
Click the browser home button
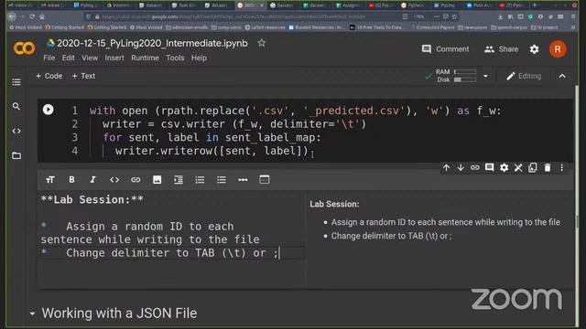(x=42, y=16)
